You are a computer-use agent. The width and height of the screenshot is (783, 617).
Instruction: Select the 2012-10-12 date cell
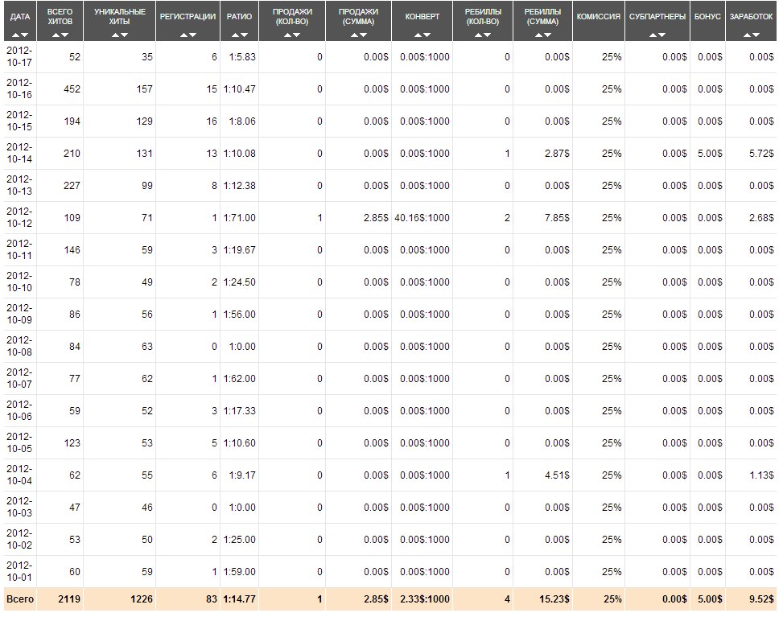[19, 217]
